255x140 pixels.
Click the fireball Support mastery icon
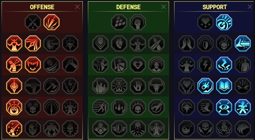205,86
